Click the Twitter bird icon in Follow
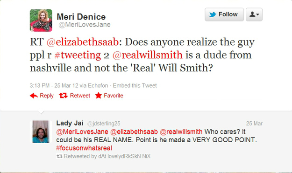Viewport: 292px width, 173px height. (x=213, y=14)
